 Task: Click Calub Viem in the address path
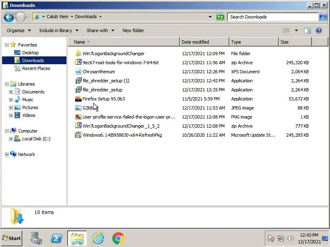point(57,16)
